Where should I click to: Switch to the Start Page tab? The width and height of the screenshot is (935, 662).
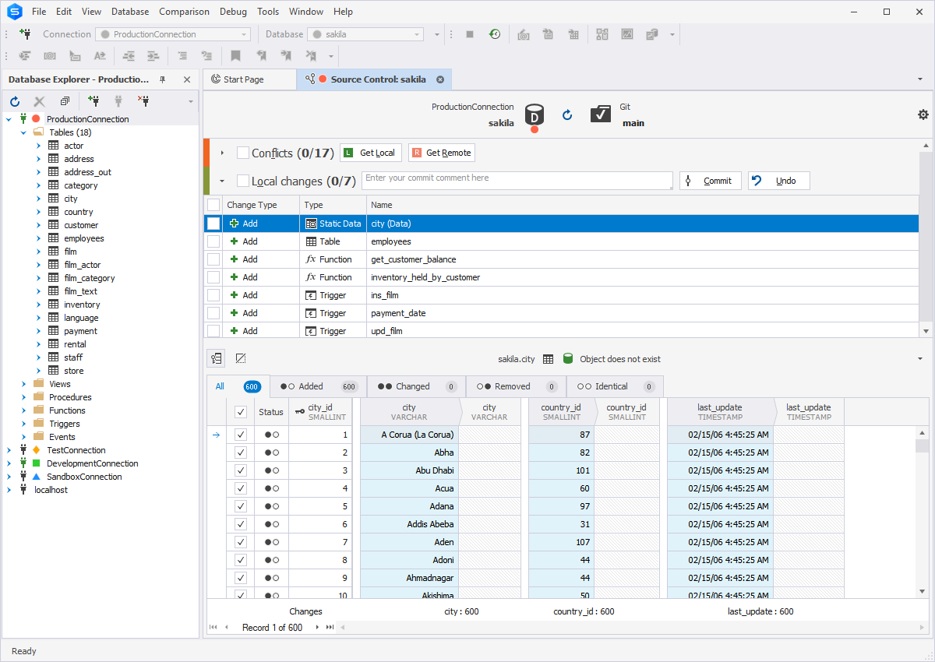[243, 79]
